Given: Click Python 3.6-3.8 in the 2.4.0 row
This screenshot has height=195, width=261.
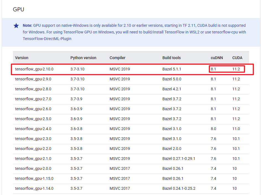Looking at the screenshot, I should [76, 129].
